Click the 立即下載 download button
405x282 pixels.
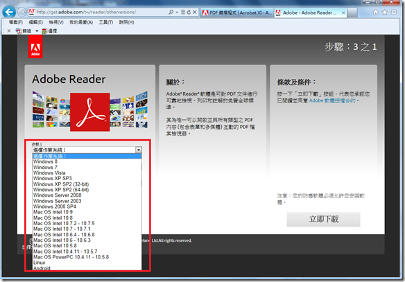point(323,220)
